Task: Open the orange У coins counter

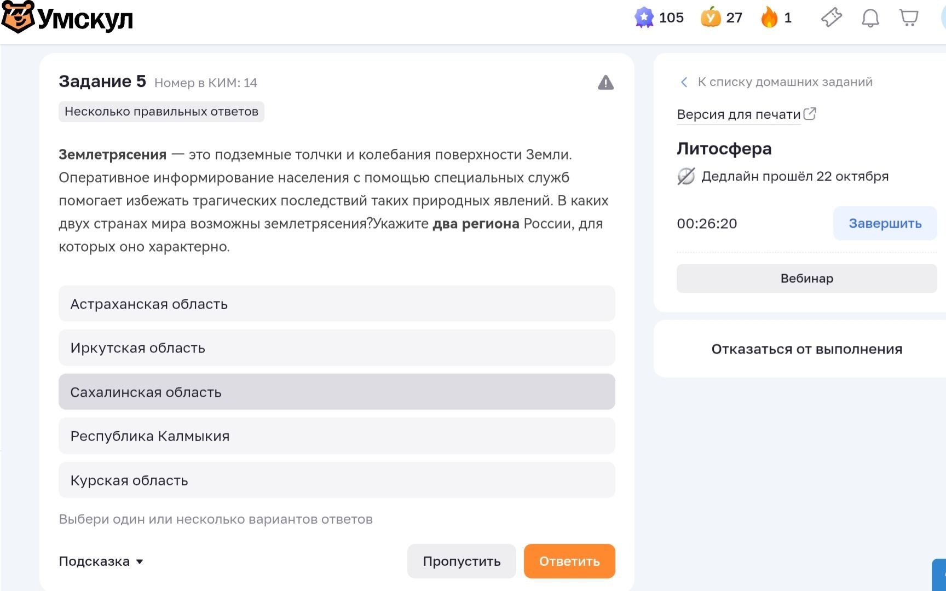Action: pyautogui.click(x=711, y=18)
